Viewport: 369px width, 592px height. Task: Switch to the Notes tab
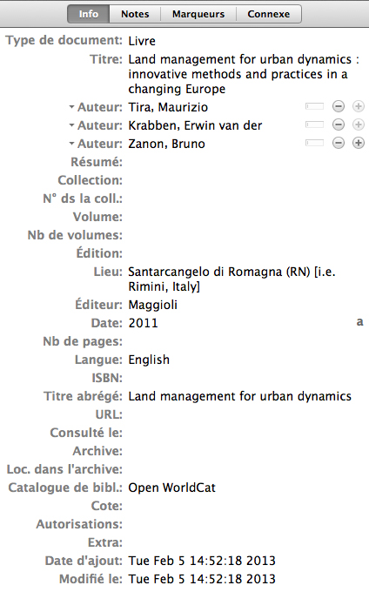[x=135, y=14]
